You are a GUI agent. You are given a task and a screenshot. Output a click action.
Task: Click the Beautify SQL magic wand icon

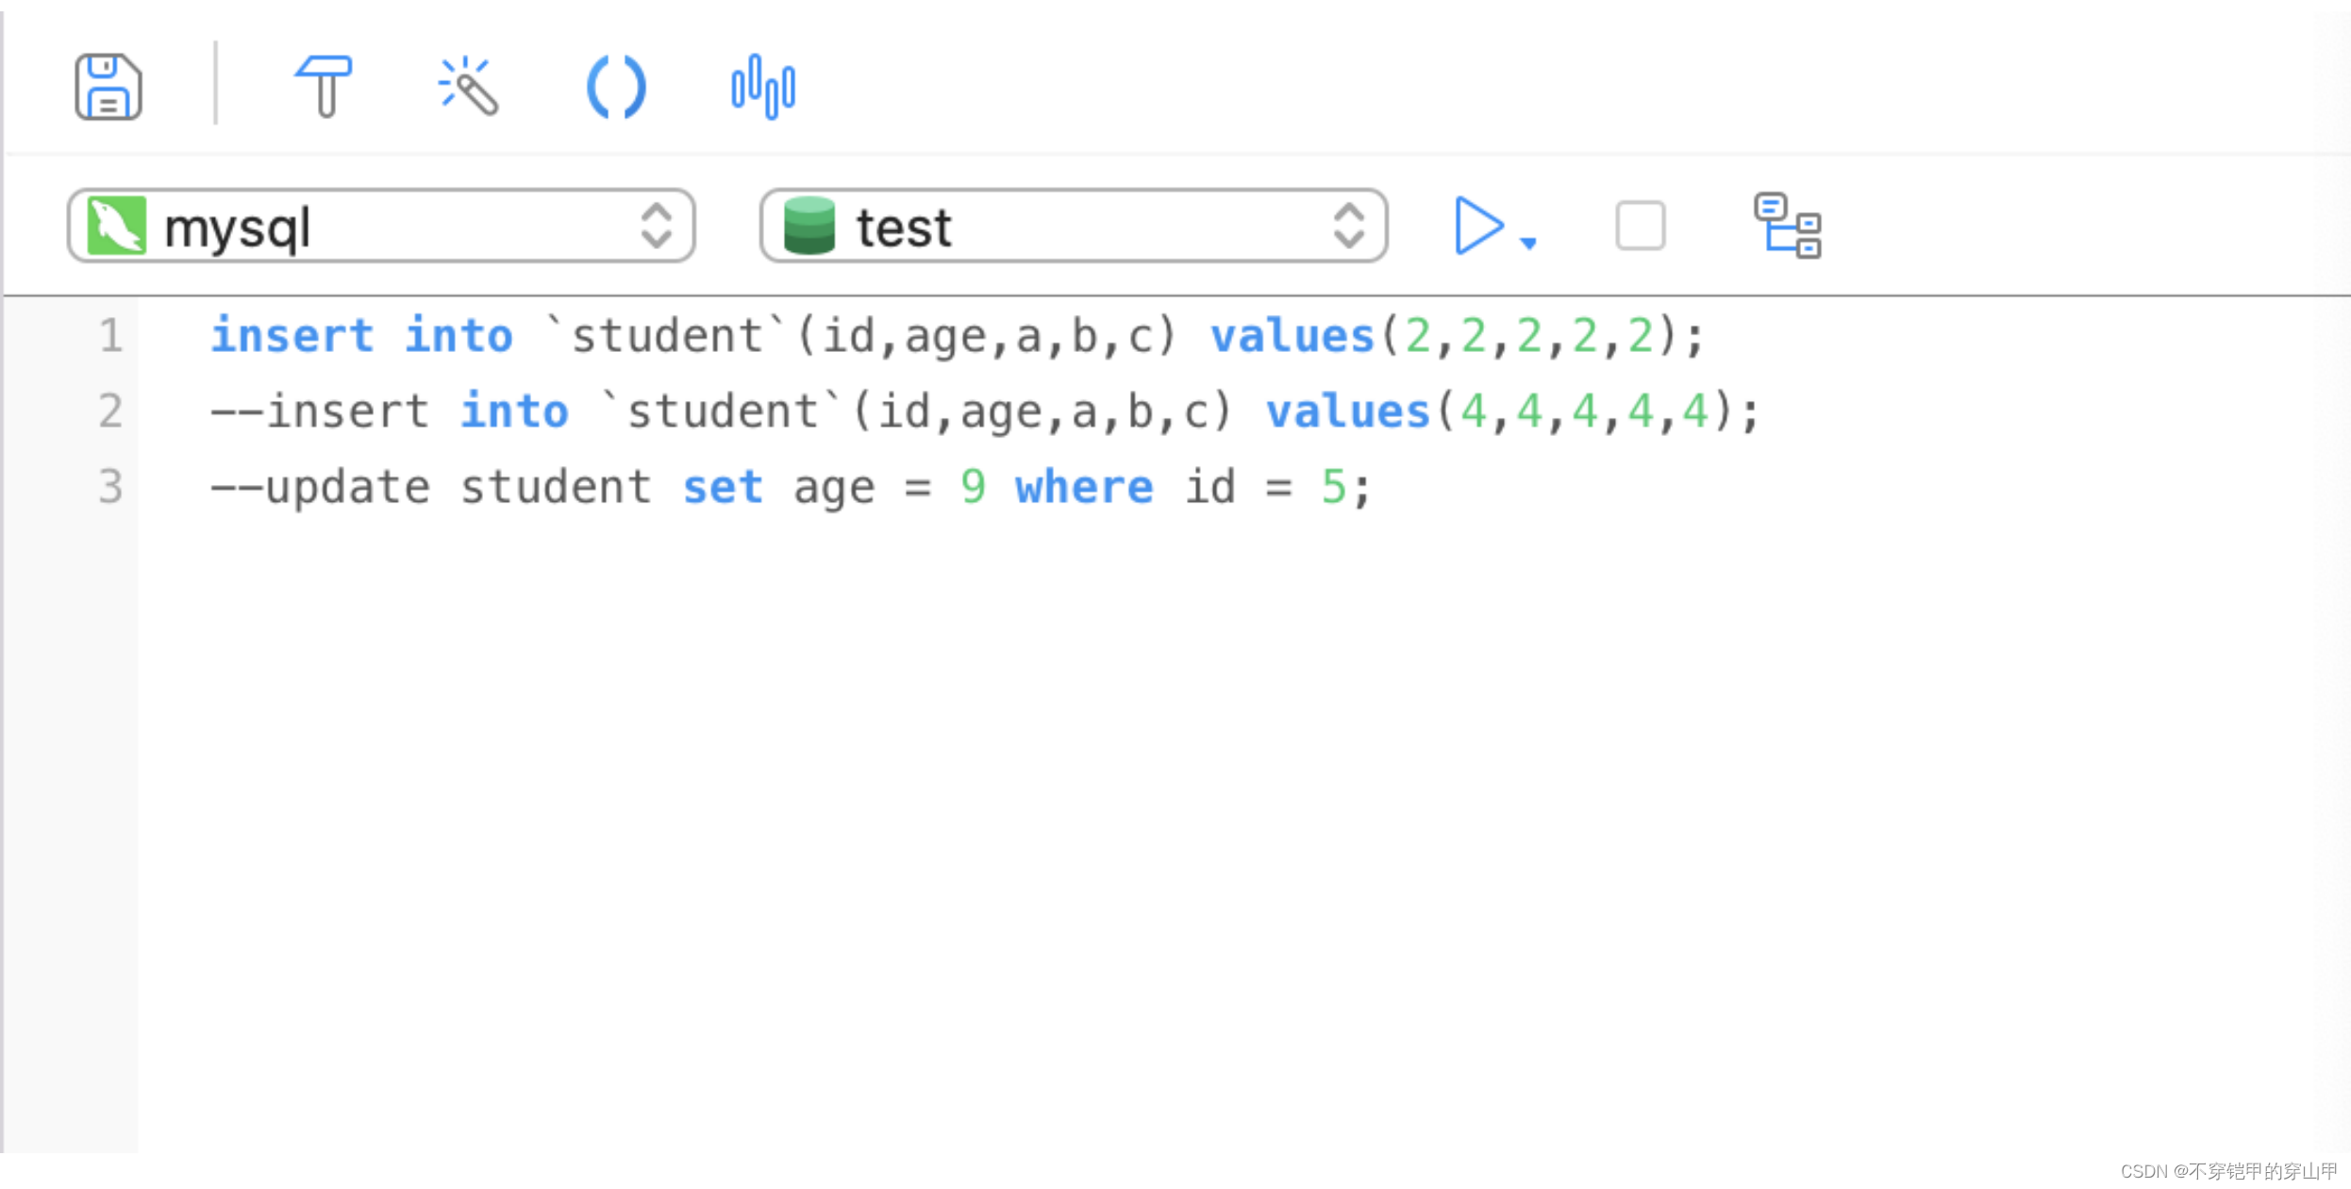[469, 86]
